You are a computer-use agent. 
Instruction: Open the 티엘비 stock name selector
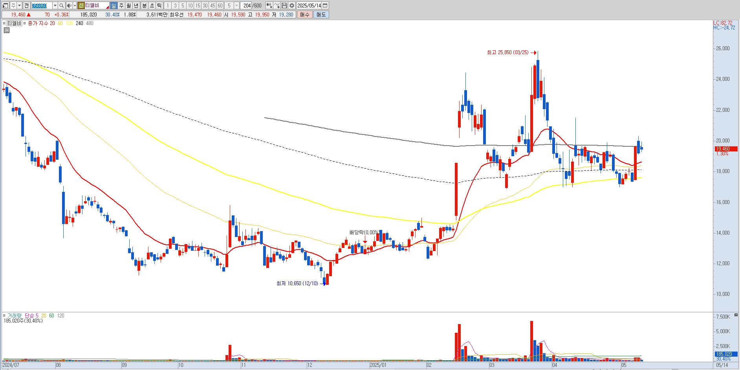[97, 5]
